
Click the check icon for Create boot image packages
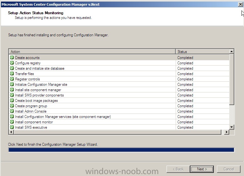[12, 100]
